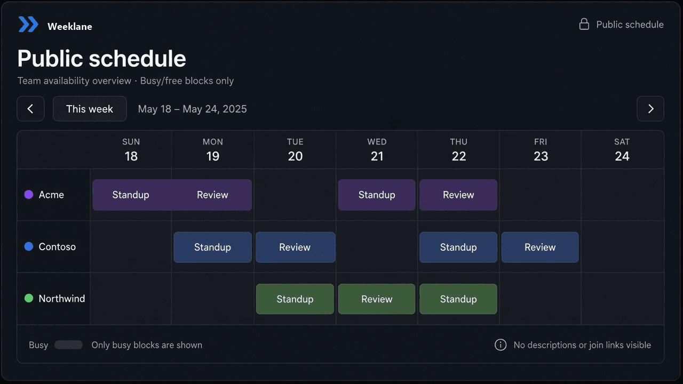Select the THU 22 column header
Image resolution: width=683 pixels, height=384 pixels.
(x=458, y=150)
